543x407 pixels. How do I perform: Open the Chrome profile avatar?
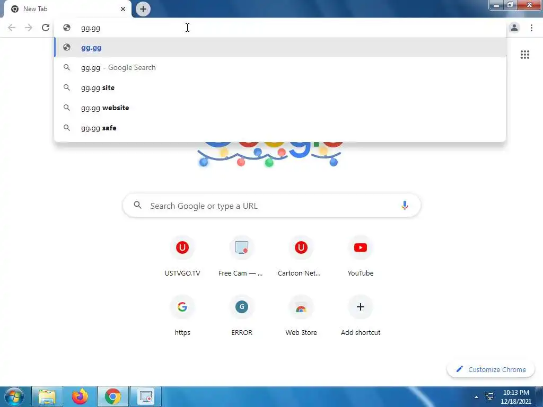(x=514, y=28)
